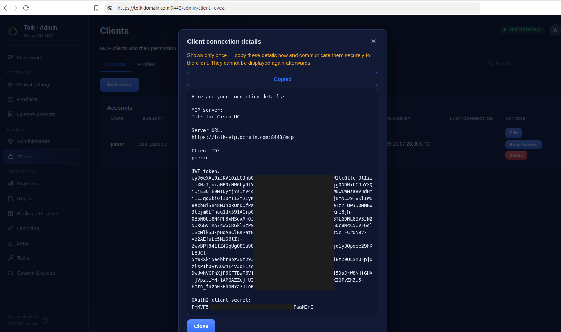Open Global settings in sidebar
This screenshot has width=561, height=332.
click(x=43, y=85)
